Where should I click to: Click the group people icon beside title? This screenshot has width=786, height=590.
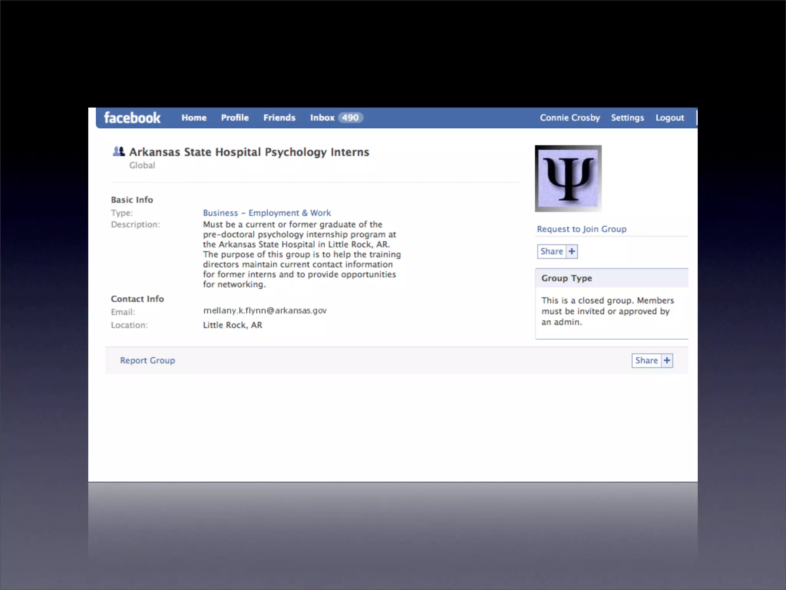coord(119,152)
